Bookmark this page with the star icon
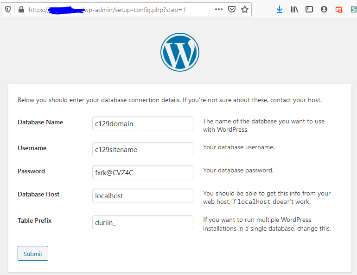Viewport: 357px width, 275px height. [245, 9]
